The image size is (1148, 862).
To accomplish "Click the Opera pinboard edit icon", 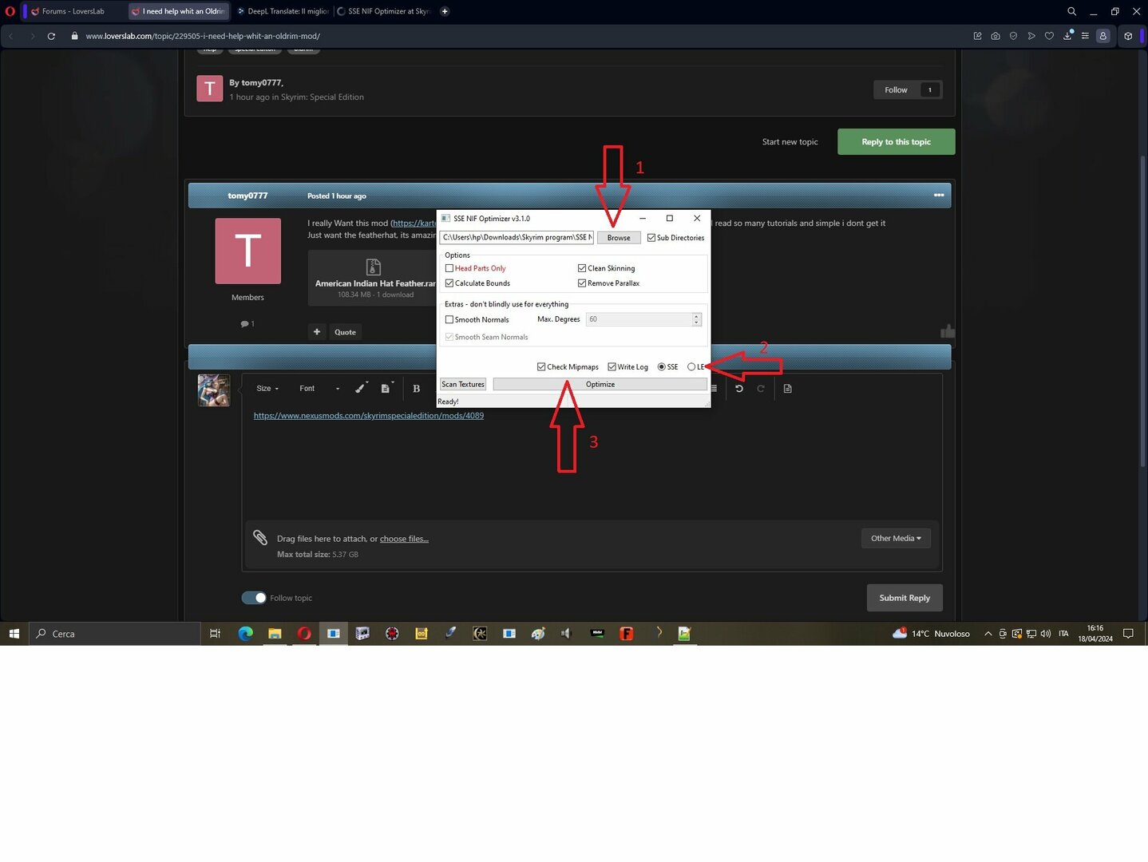I will click(x=977, y=36).
